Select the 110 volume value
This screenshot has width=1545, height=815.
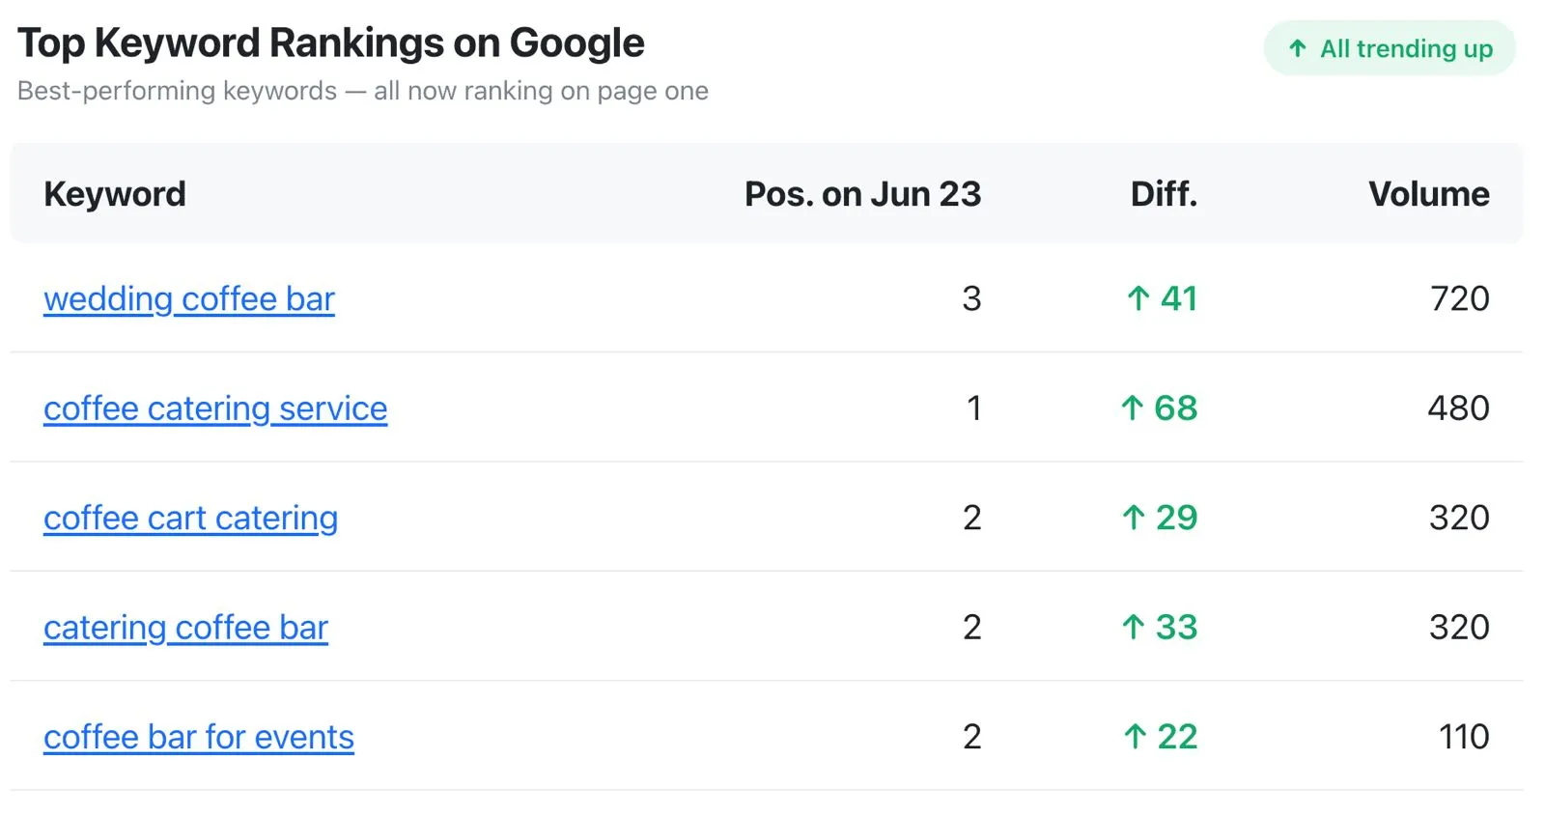click(1464, 737)
